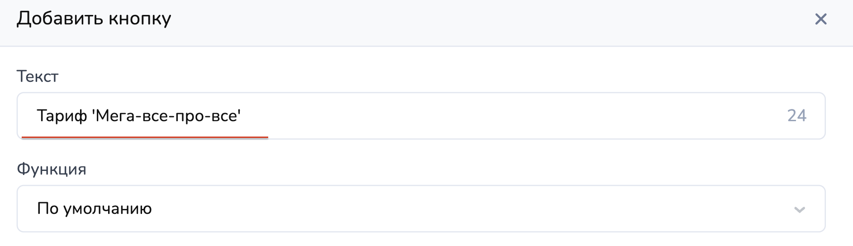Image resolution: width=853 pixels, height=246 pixels.
Task: Select the 'По умолчанию' option text
Action: point(94,208)
